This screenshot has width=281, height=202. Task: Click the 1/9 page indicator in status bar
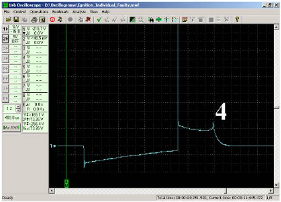pos(269,198)
